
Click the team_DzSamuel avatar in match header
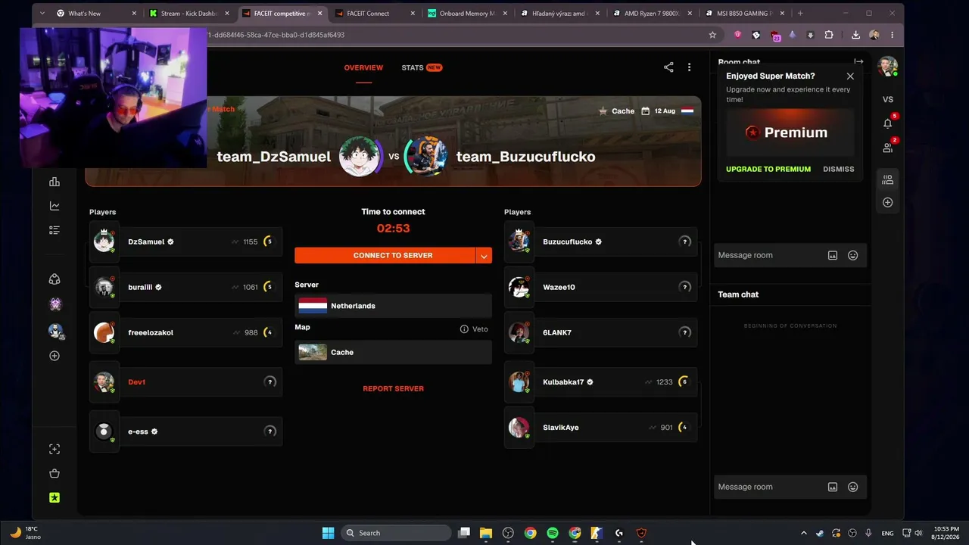coord(358,157)
